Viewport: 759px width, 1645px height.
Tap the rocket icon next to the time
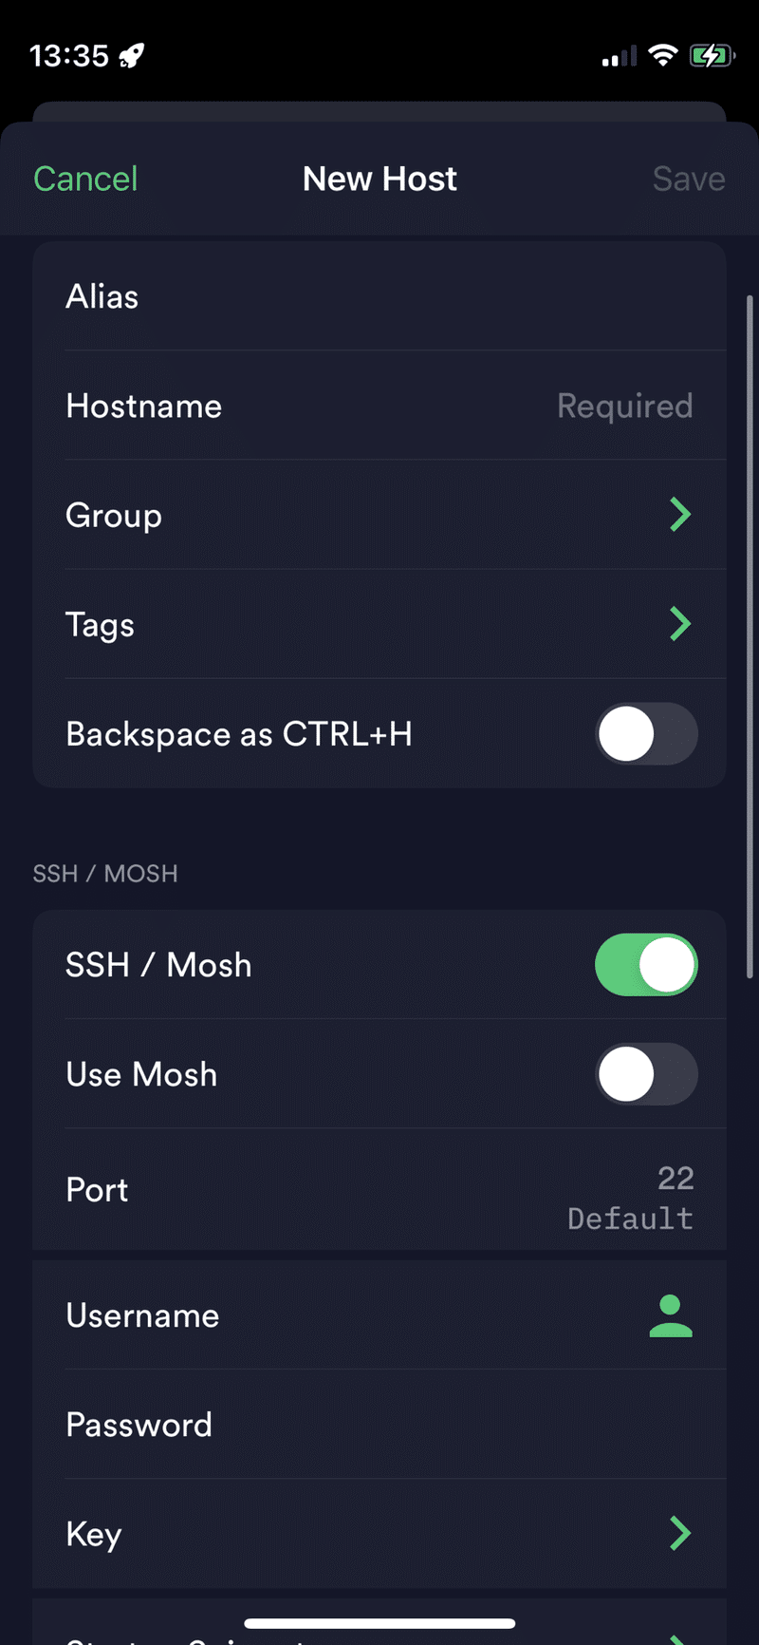pos(132,56)
